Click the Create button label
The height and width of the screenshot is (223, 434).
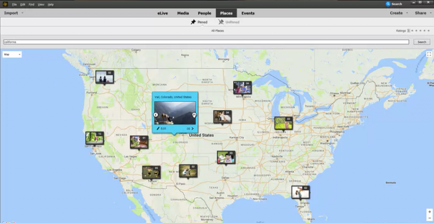pyautogui.click(x=397, y=13)
